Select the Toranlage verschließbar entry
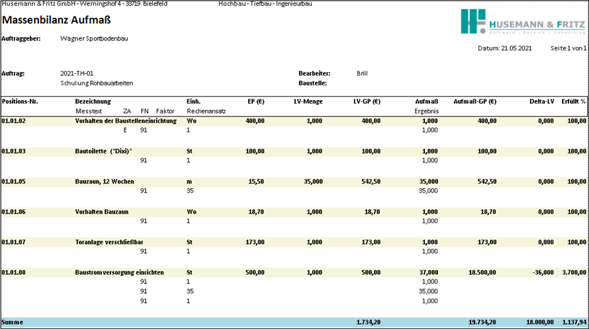589x329 pixels. [x=109, y=242]
